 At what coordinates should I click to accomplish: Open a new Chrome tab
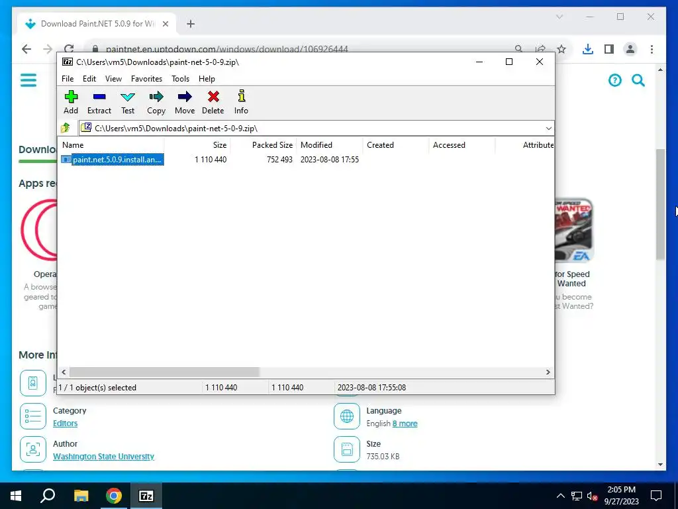[191, 24]
